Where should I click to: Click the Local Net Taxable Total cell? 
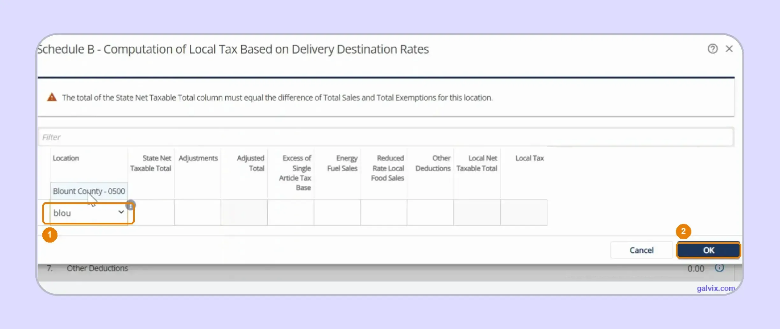click(477, 213)
